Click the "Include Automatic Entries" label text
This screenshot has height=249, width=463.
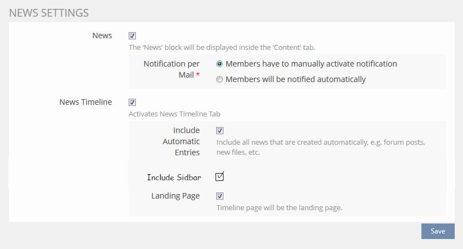(181, 141)
